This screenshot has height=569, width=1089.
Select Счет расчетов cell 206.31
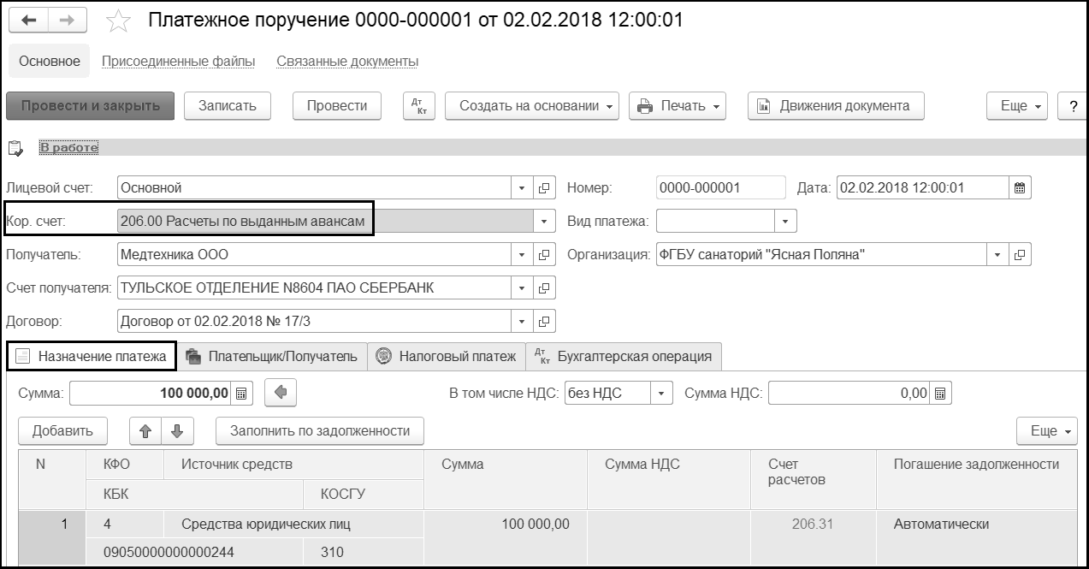pyautogui.click(x=813, y=525)
